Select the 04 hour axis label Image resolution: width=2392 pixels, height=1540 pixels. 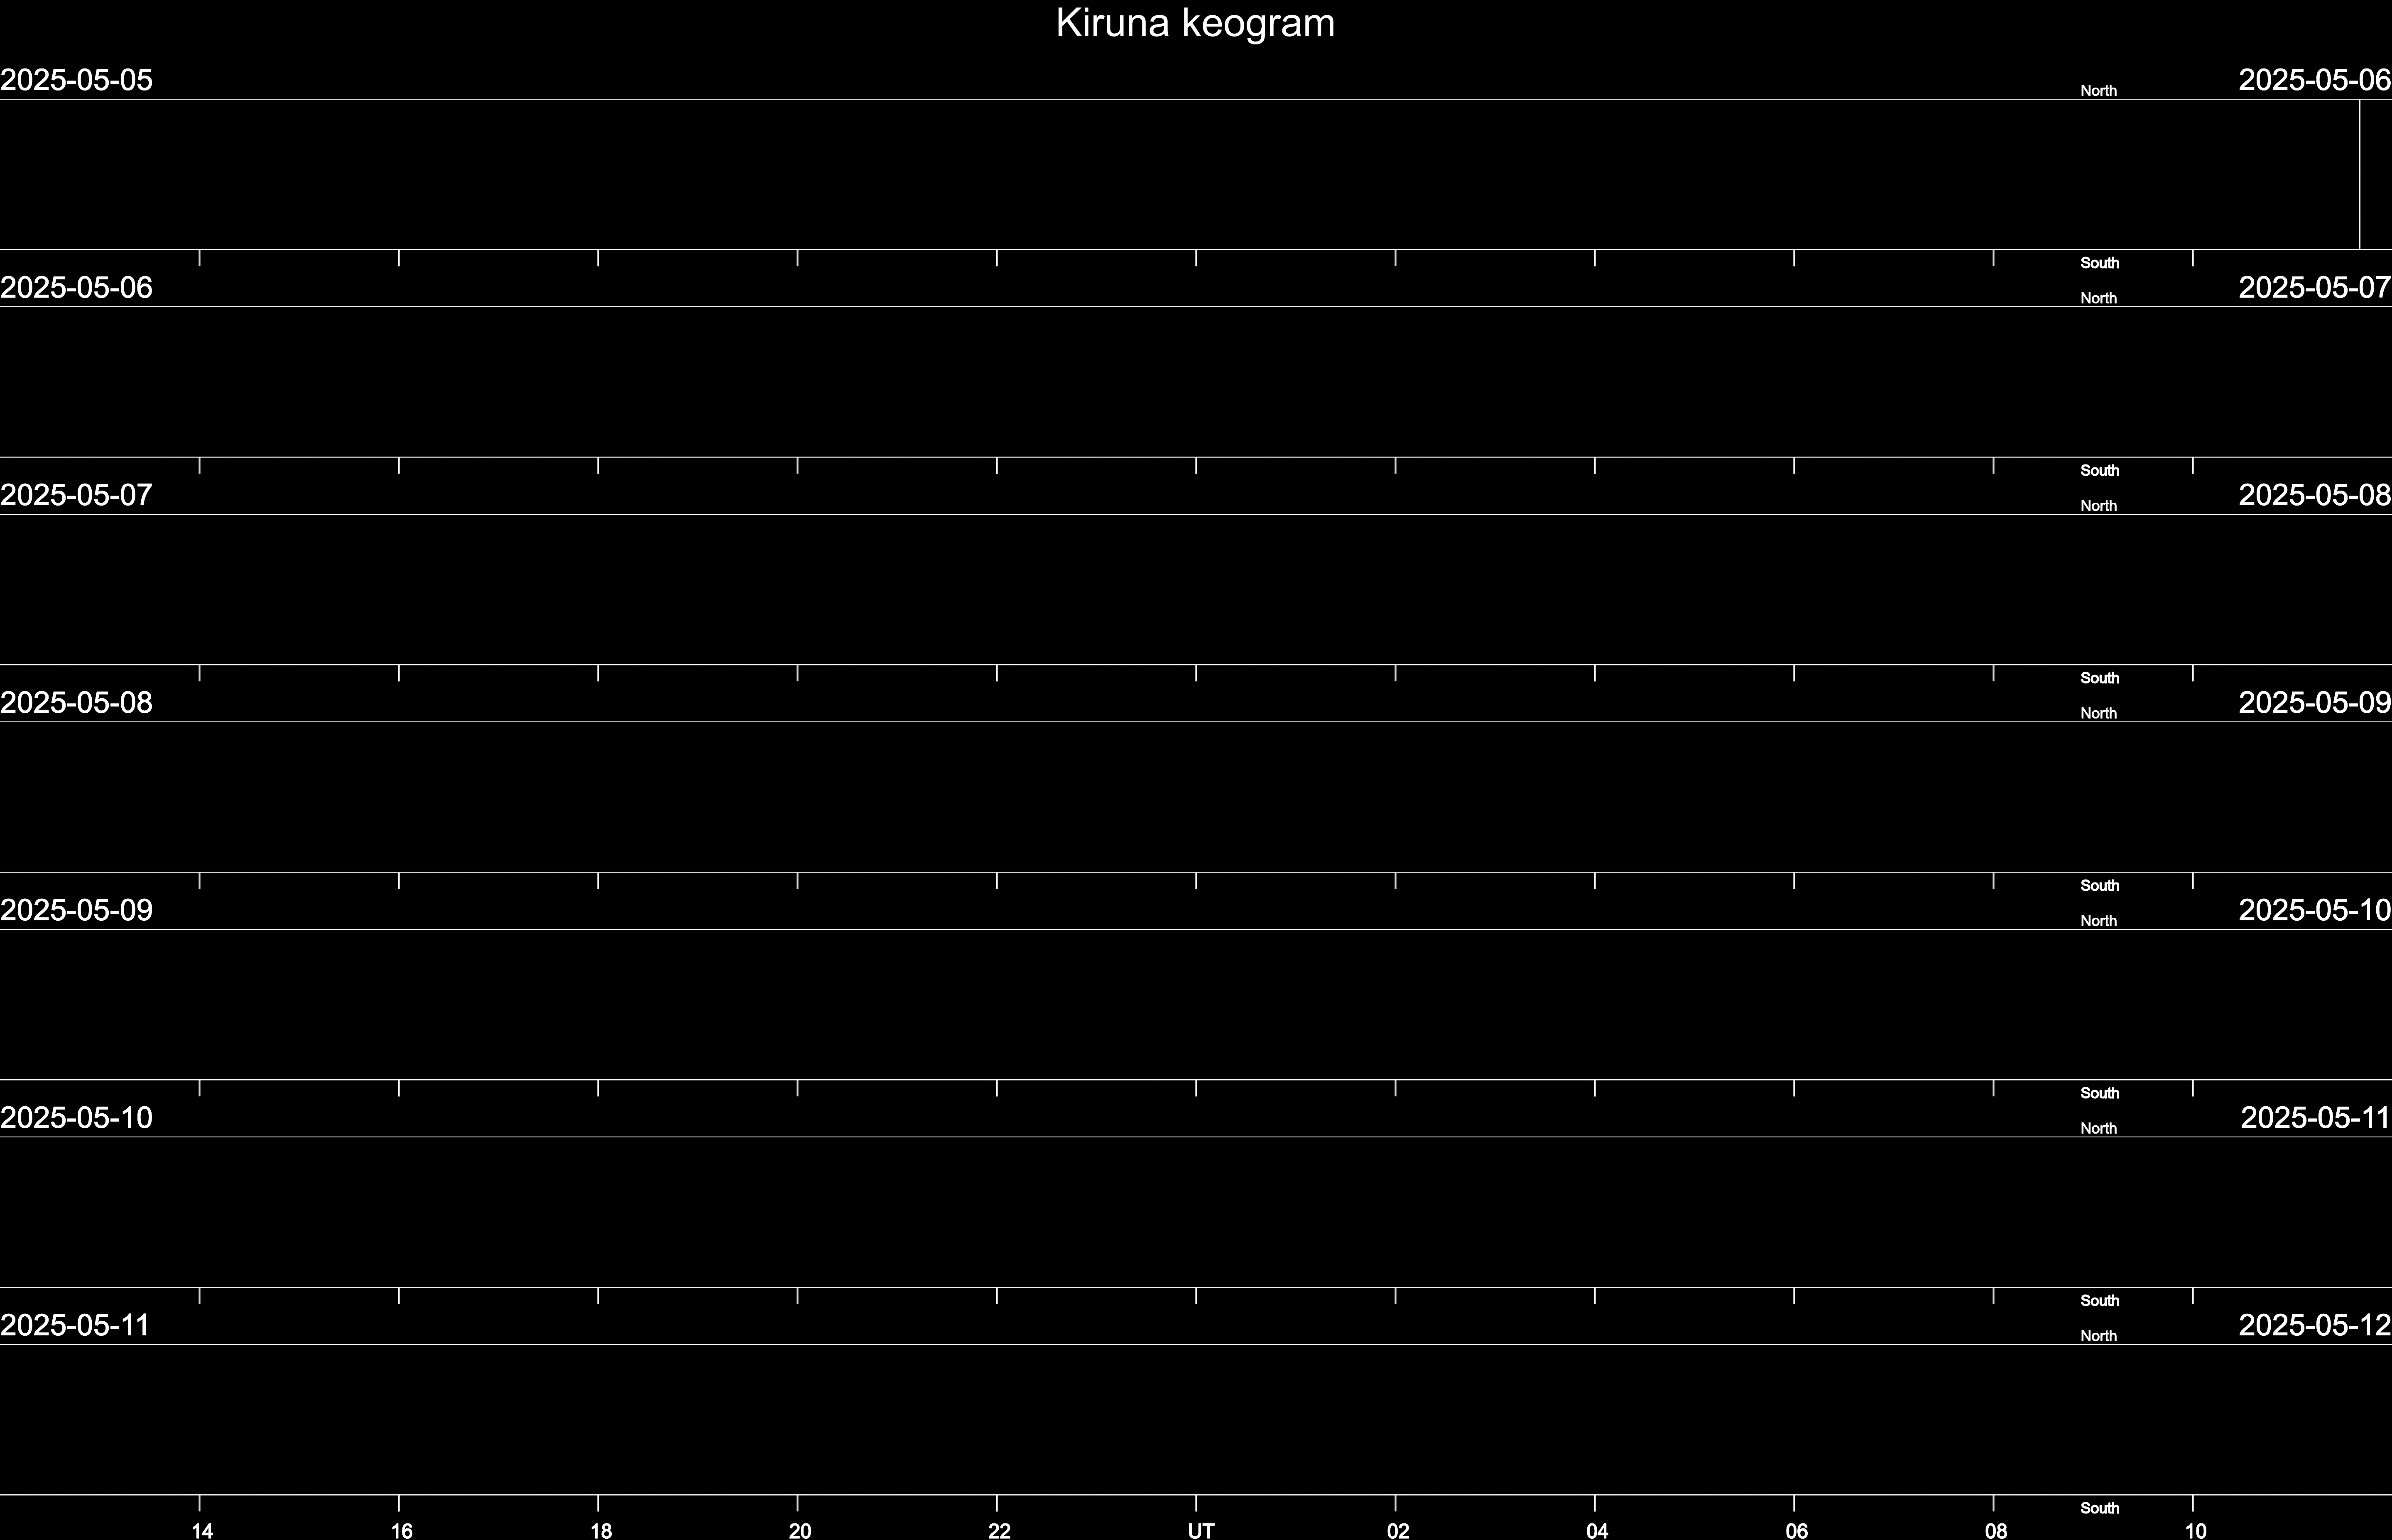coord(1597,1530)
